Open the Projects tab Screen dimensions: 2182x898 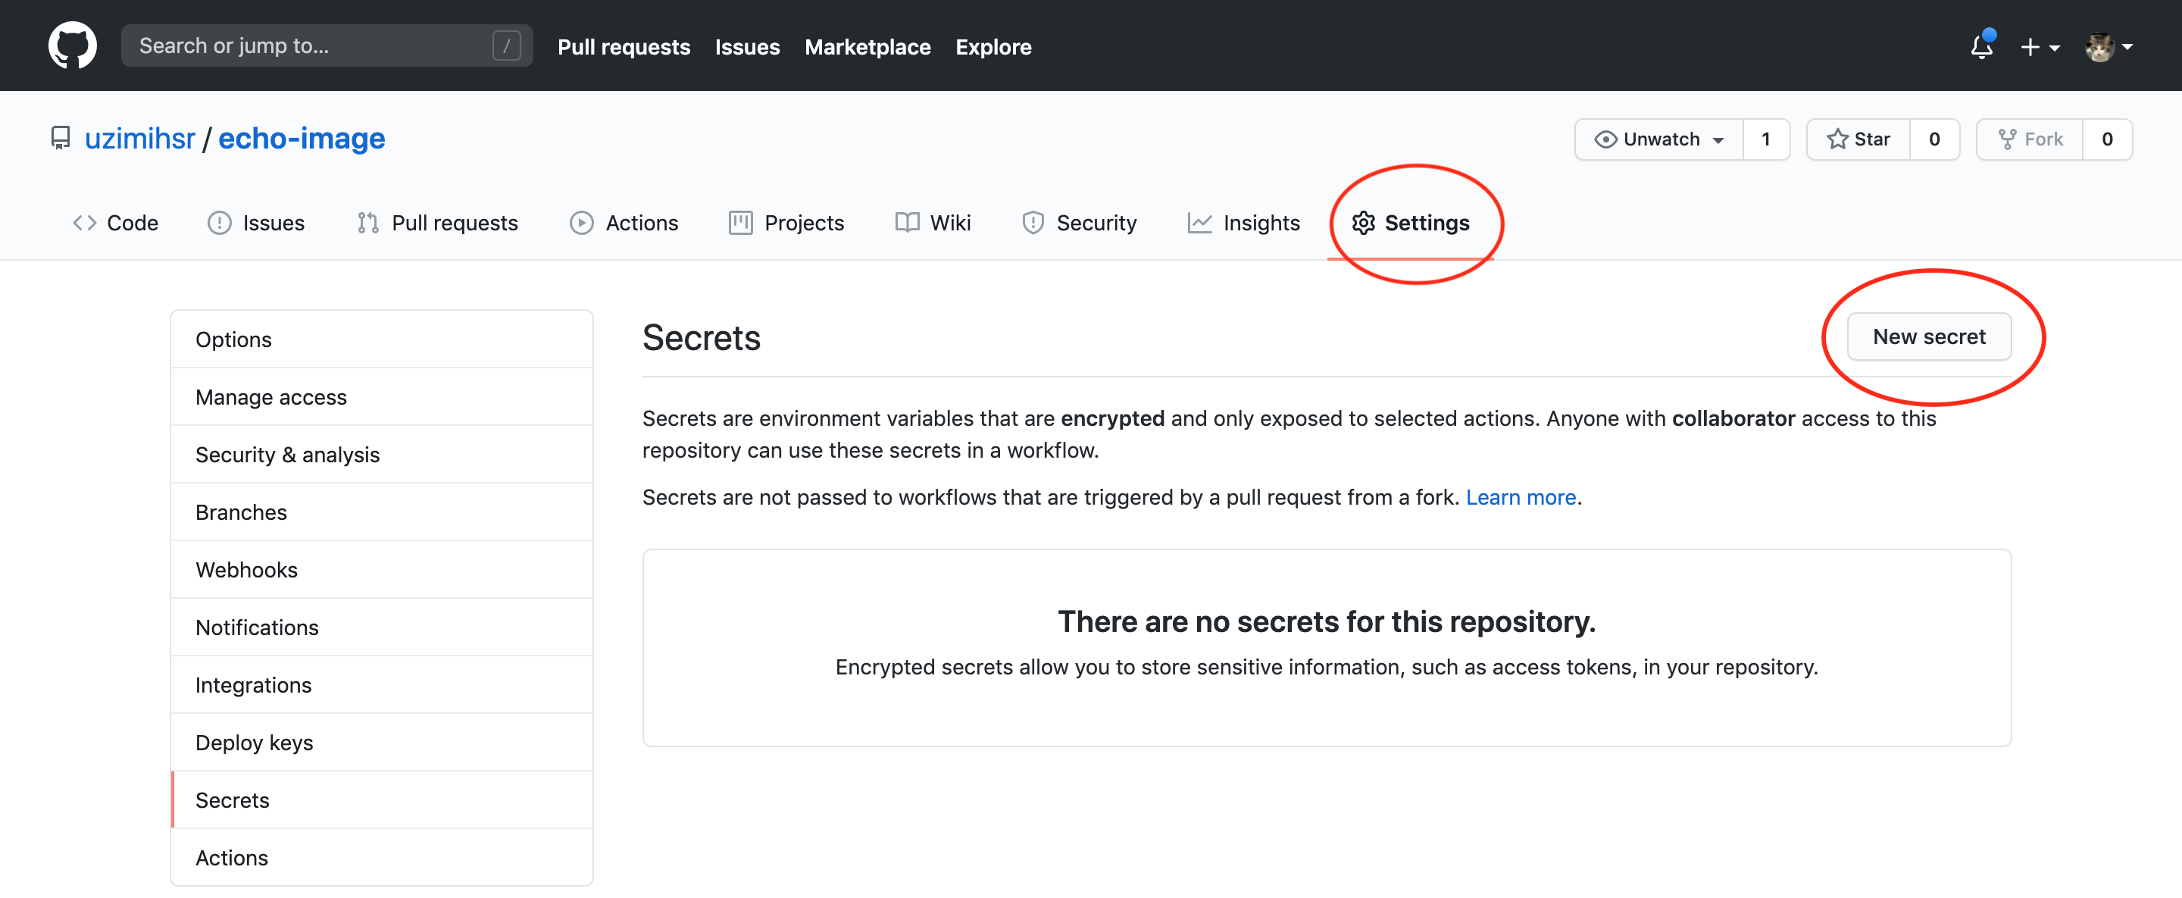786,223
